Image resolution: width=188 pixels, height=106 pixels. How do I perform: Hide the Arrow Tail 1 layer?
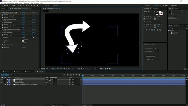[x=1, y=81]
